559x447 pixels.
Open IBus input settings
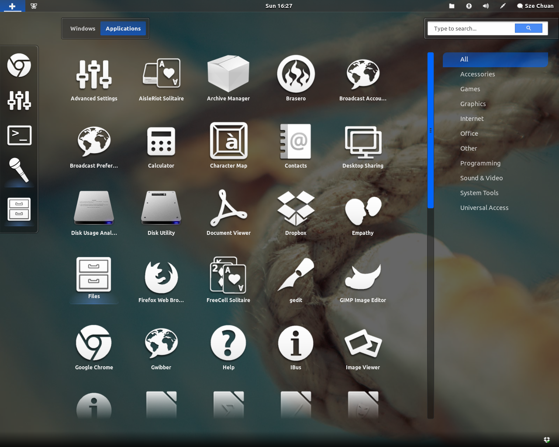[296, 348]
